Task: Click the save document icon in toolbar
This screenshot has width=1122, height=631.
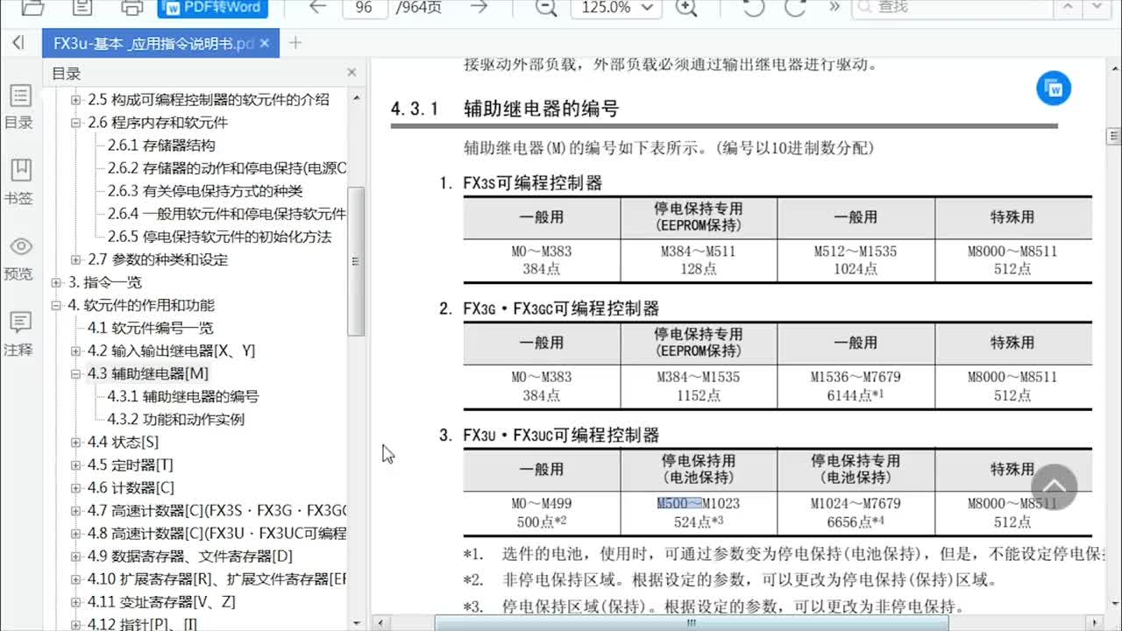Action: tap(82, 8)
